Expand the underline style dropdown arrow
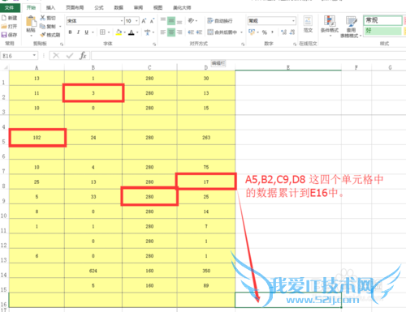 [x=93, y=32]
